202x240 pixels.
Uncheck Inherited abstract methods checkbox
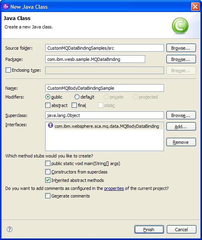[x=48, y=180]
